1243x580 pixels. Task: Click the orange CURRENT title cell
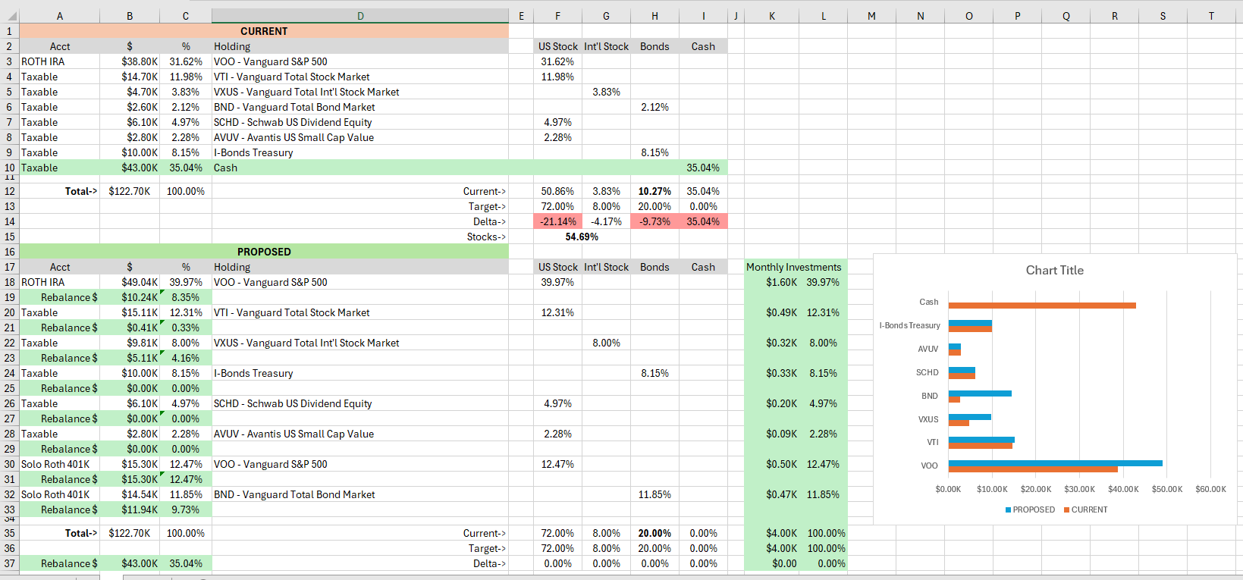coord(264,31)
